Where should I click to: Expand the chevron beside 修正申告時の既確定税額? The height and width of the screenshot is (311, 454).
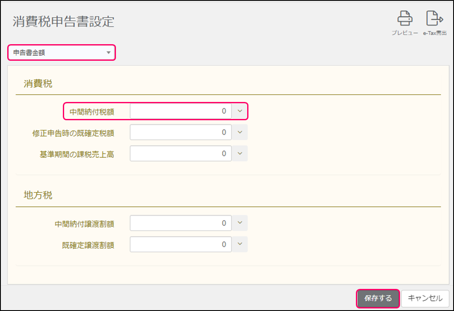pyautogui.click(x=240, y=133)
